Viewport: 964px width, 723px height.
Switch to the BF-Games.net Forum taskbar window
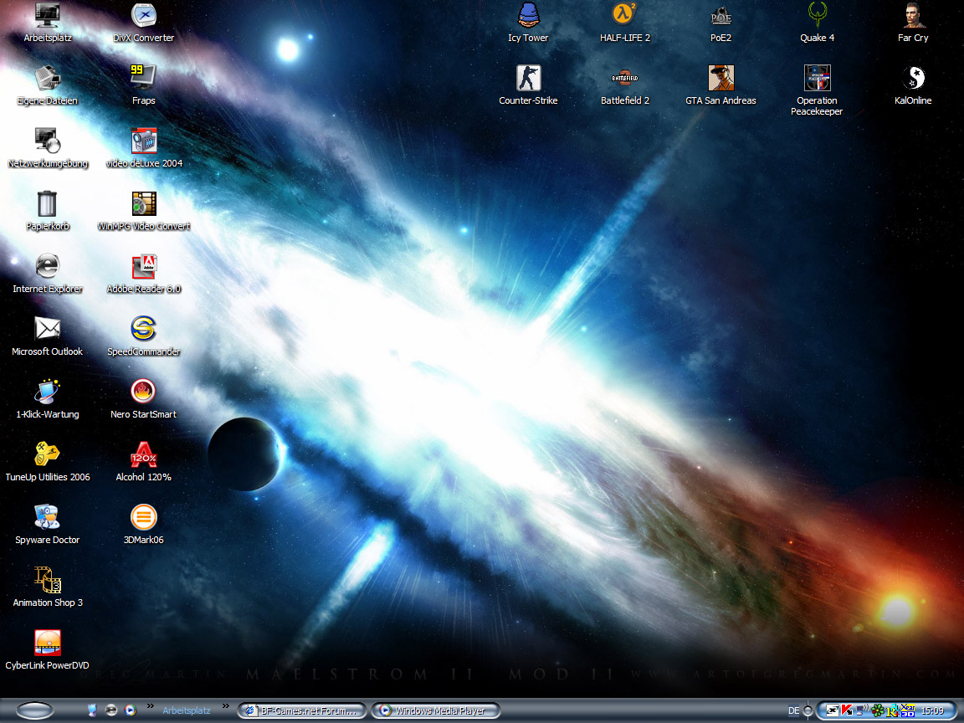pyautogui.click(x=302, y=710)
